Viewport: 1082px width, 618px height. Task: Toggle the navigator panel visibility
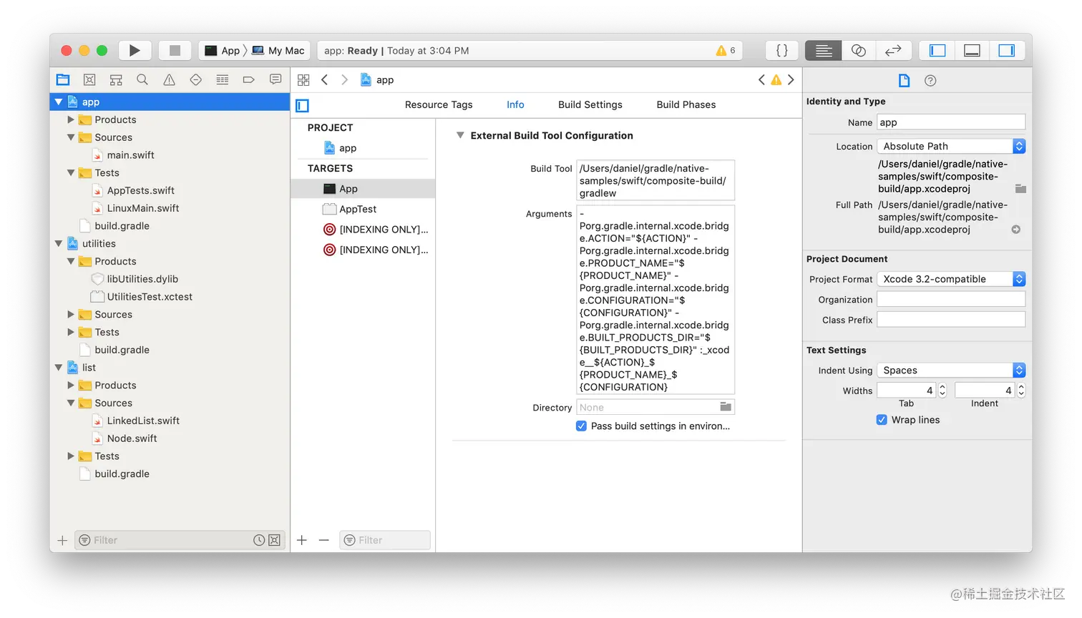point(937,50)
